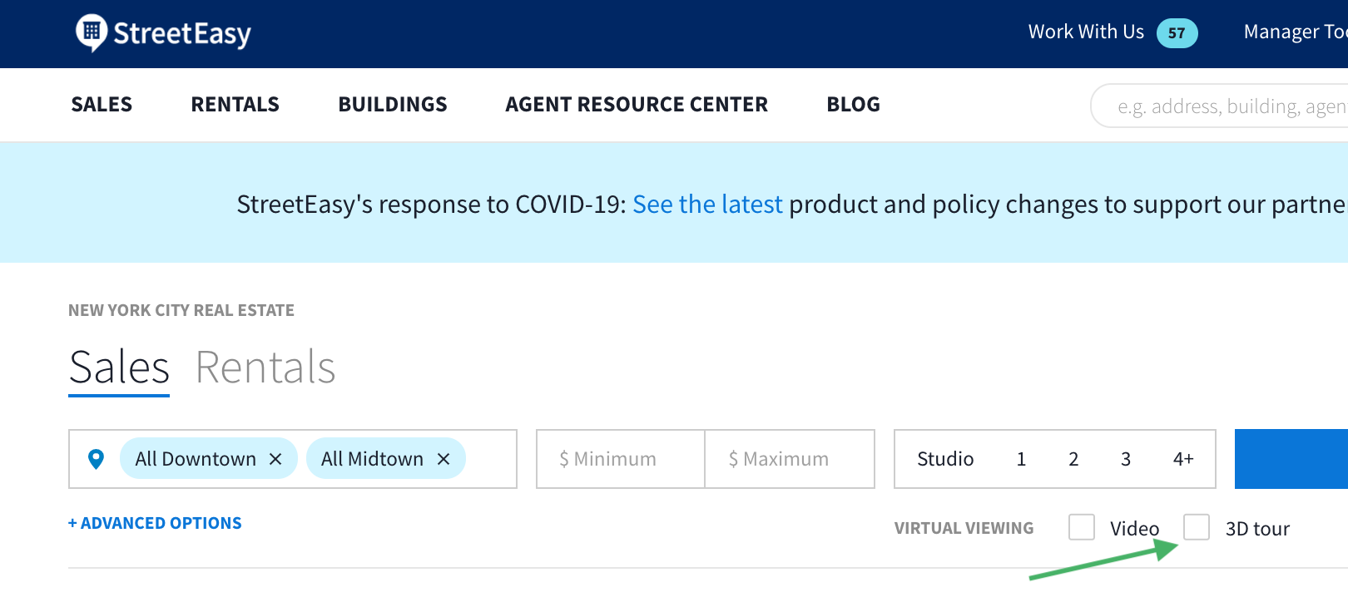Screen dimensions: 1348x592
Task: Expand the Advanced Options section
Action: point(155,523)
